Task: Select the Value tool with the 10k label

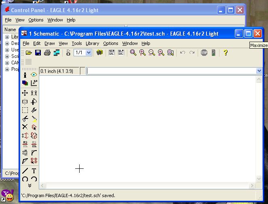Action: point(34,144)
